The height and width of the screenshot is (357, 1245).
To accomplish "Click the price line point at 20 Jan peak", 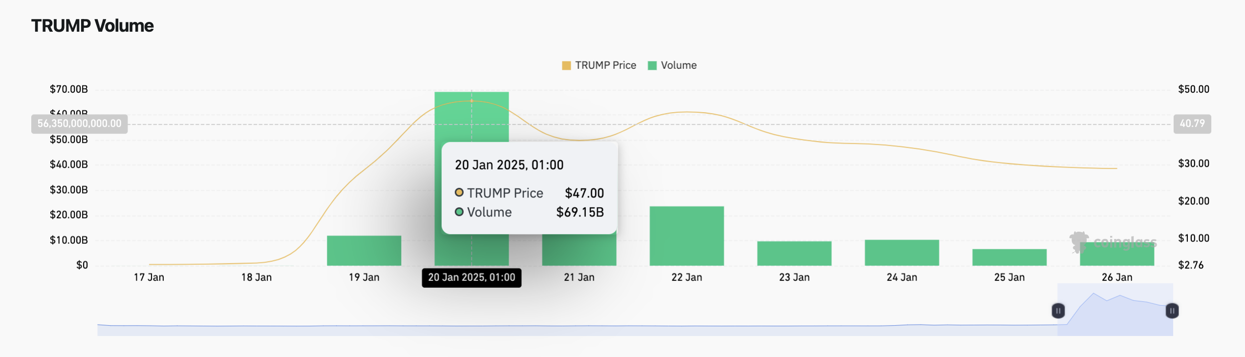I will (472, 101).
